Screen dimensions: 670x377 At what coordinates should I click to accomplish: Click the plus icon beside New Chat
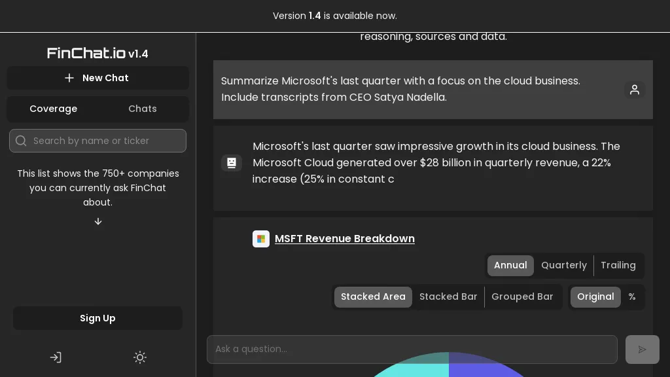tap(69, 78)
